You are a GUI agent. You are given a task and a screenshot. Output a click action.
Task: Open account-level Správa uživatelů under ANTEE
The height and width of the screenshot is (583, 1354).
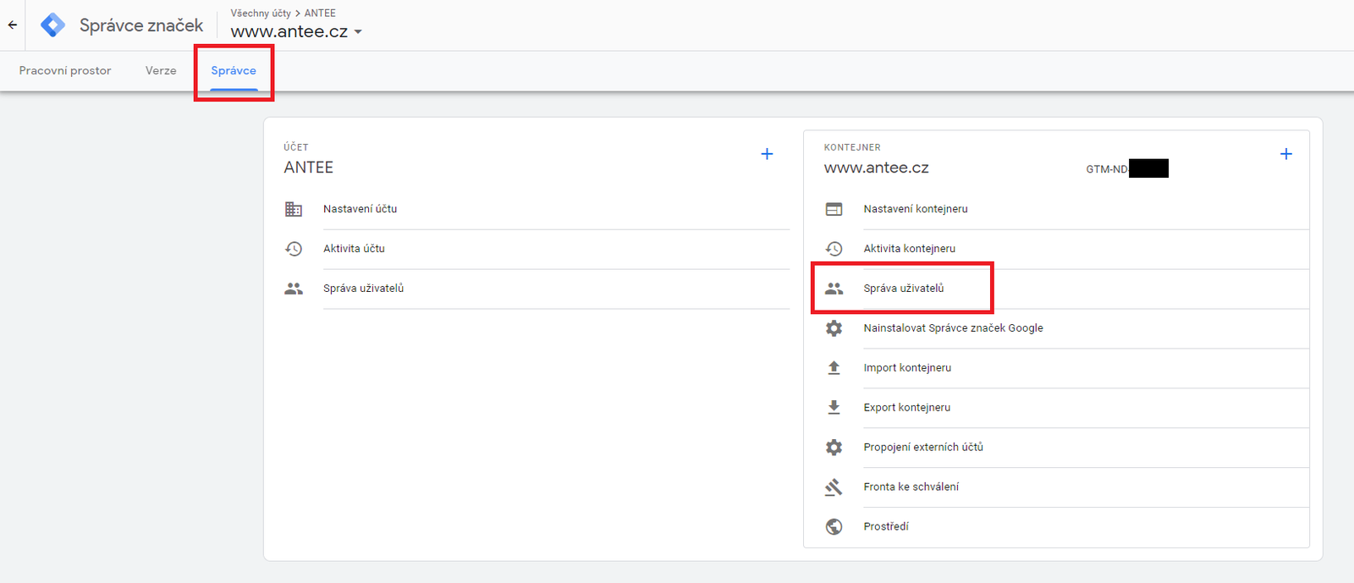coord(363,289)
